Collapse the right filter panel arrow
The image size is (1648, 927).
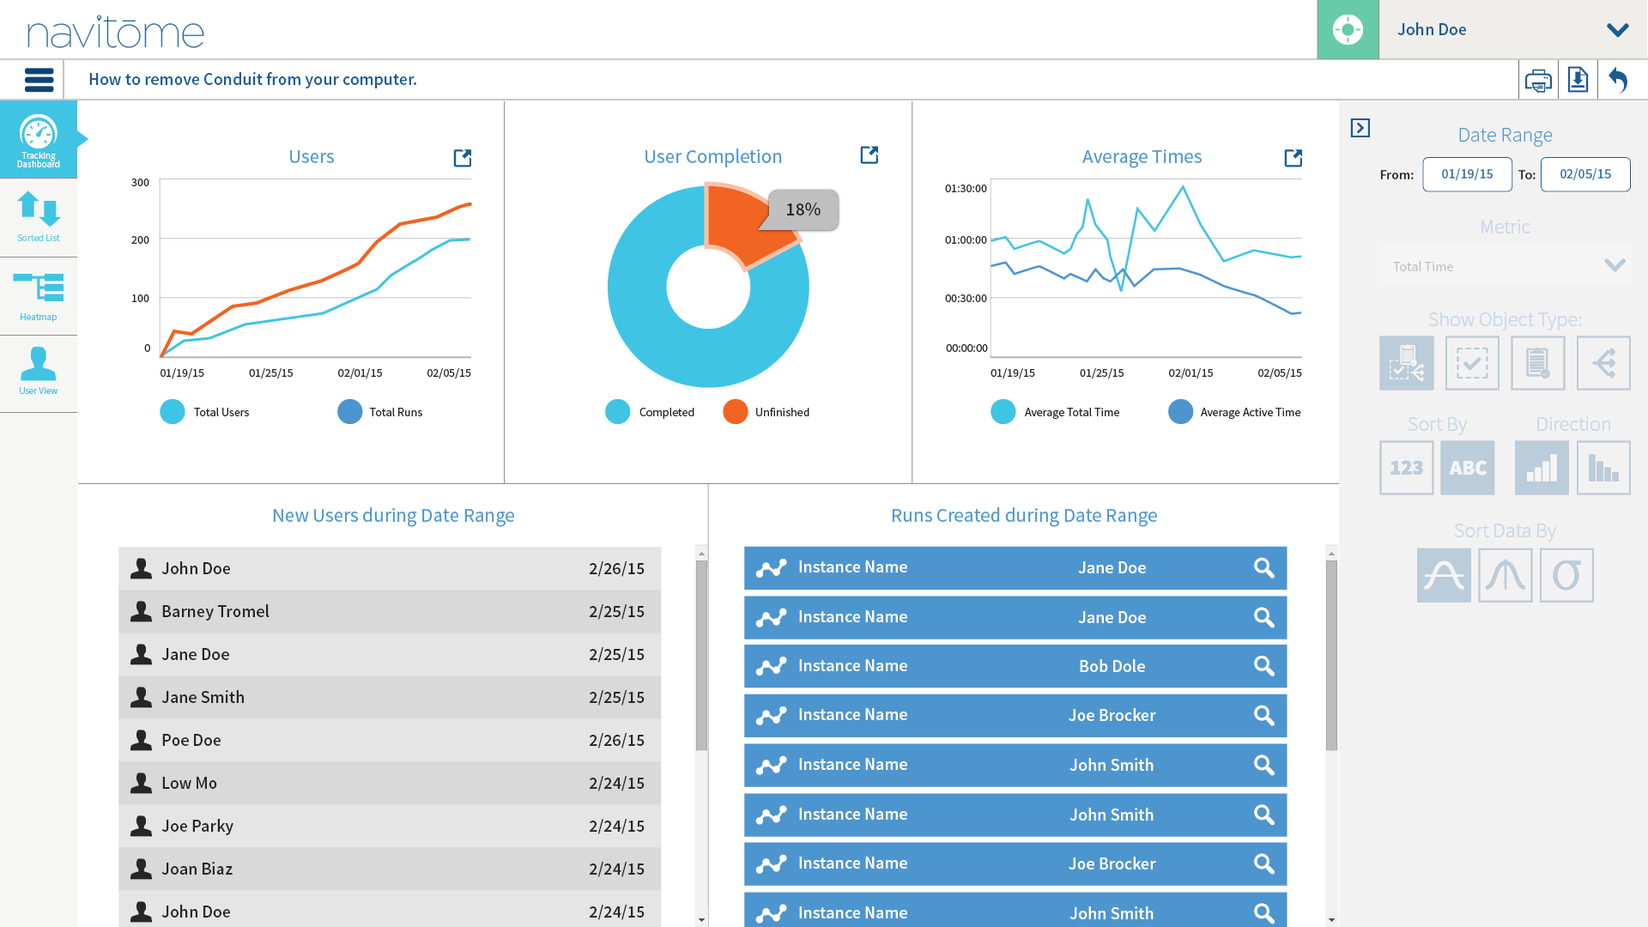(x=1360, y=128)
